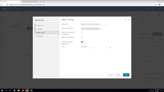164x92 pixels.
Task: Click the address bar URL
Action: pyautogui.click(x=32, y=5)
